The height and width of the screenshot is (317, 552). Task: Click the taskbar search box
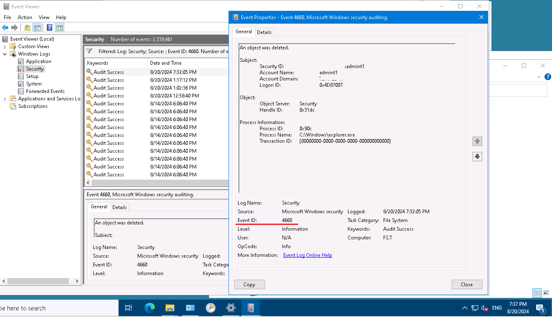tap(58, 308)
